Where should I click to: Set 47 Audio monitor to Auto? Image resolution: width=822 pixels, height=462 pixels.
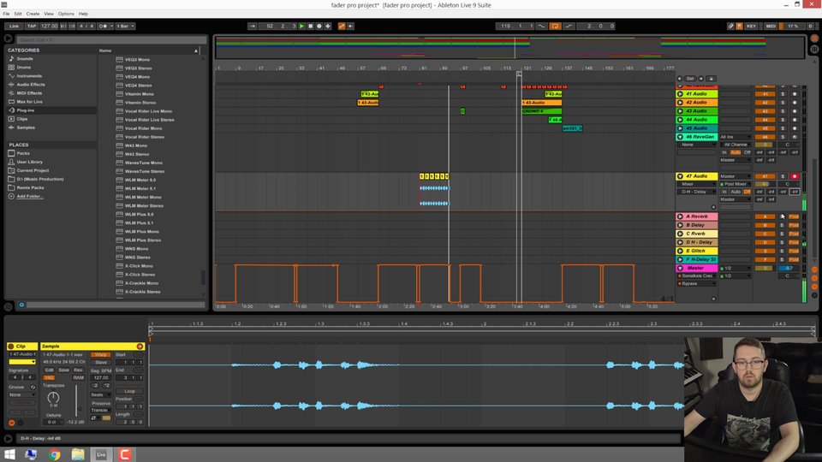click(x=736, y=192)
